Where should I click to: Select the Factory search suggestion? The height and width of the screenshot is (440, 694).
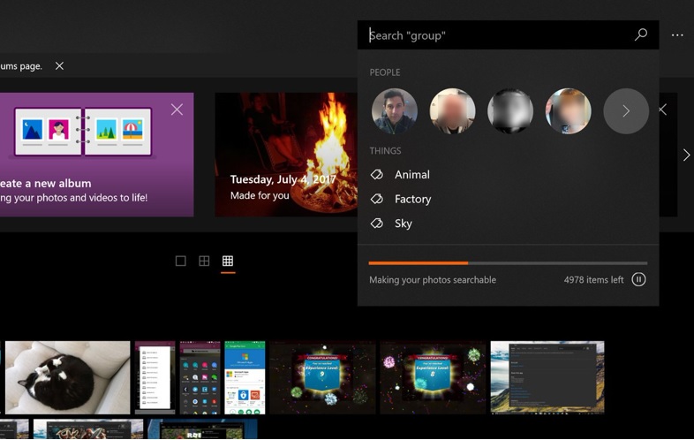pos(412,200)
